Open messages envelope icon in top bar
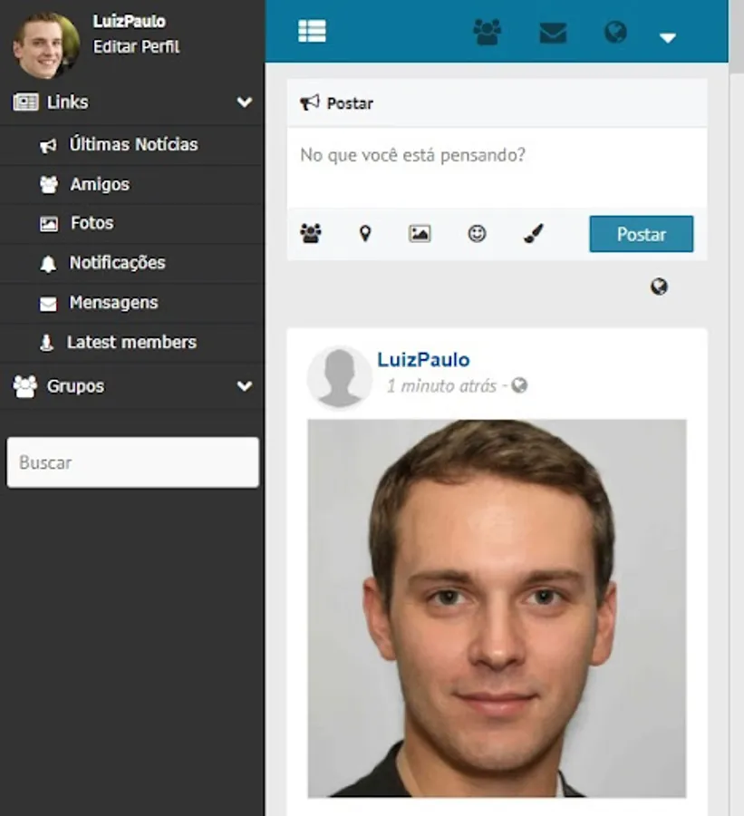Viewport: 744px width, 816px height. [553, 33]
